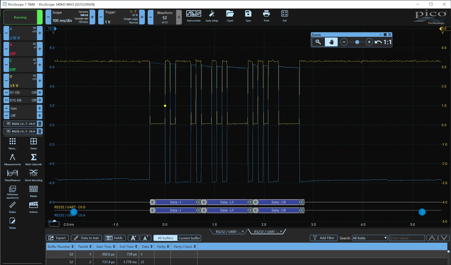Viewport: 451px width, 265px height.
Task: Export the decoded data
Action: coord(57,238)
